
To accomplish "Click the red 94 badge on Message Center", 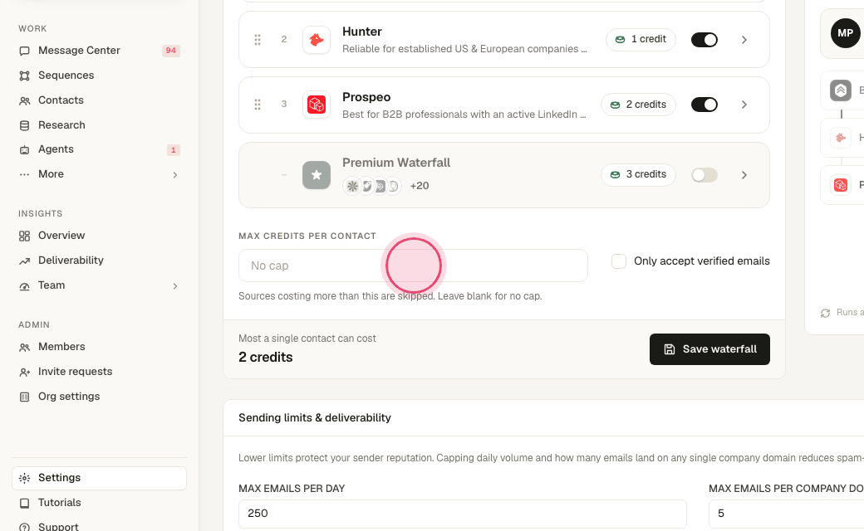I will point(171,51).
